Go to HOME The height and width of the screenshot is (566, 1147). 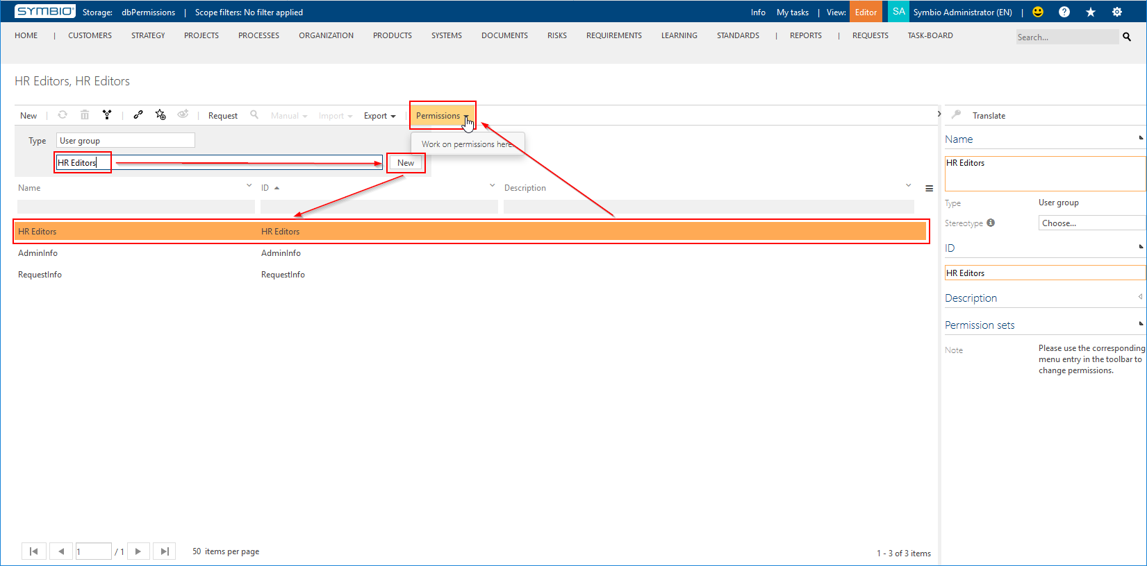click(x=26, y=35)
